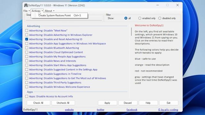The height and width of the screenshot is (115, 205).
Task: Click the 'red - not recommended' text
Action: [149, 71]
